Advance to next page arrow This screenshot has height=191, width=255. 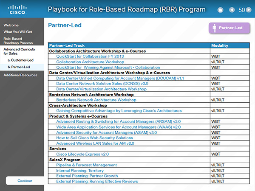249,10
